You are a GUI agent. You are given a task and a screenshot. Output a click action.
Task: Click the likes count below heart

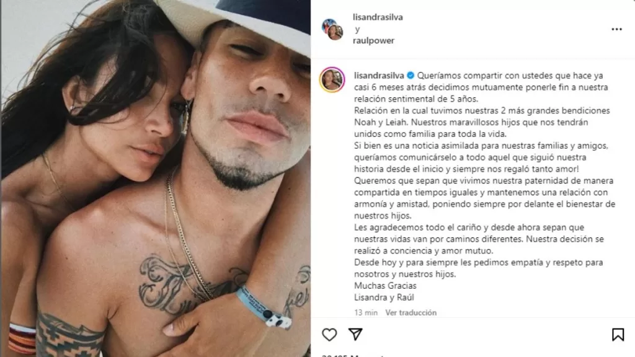352,355
